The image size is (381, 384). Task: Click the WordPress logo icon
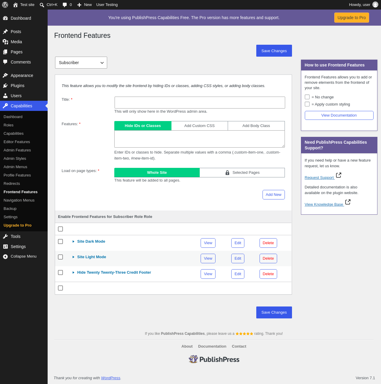5,5
